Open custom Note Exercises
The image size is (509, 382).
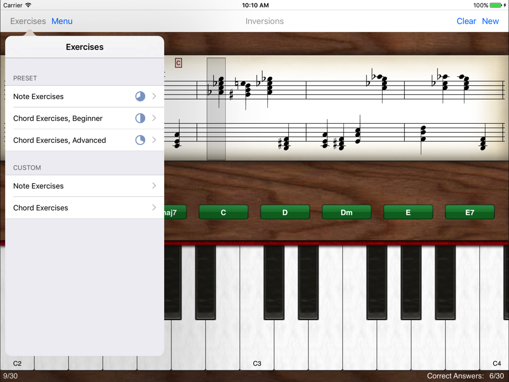pos(85,186)
